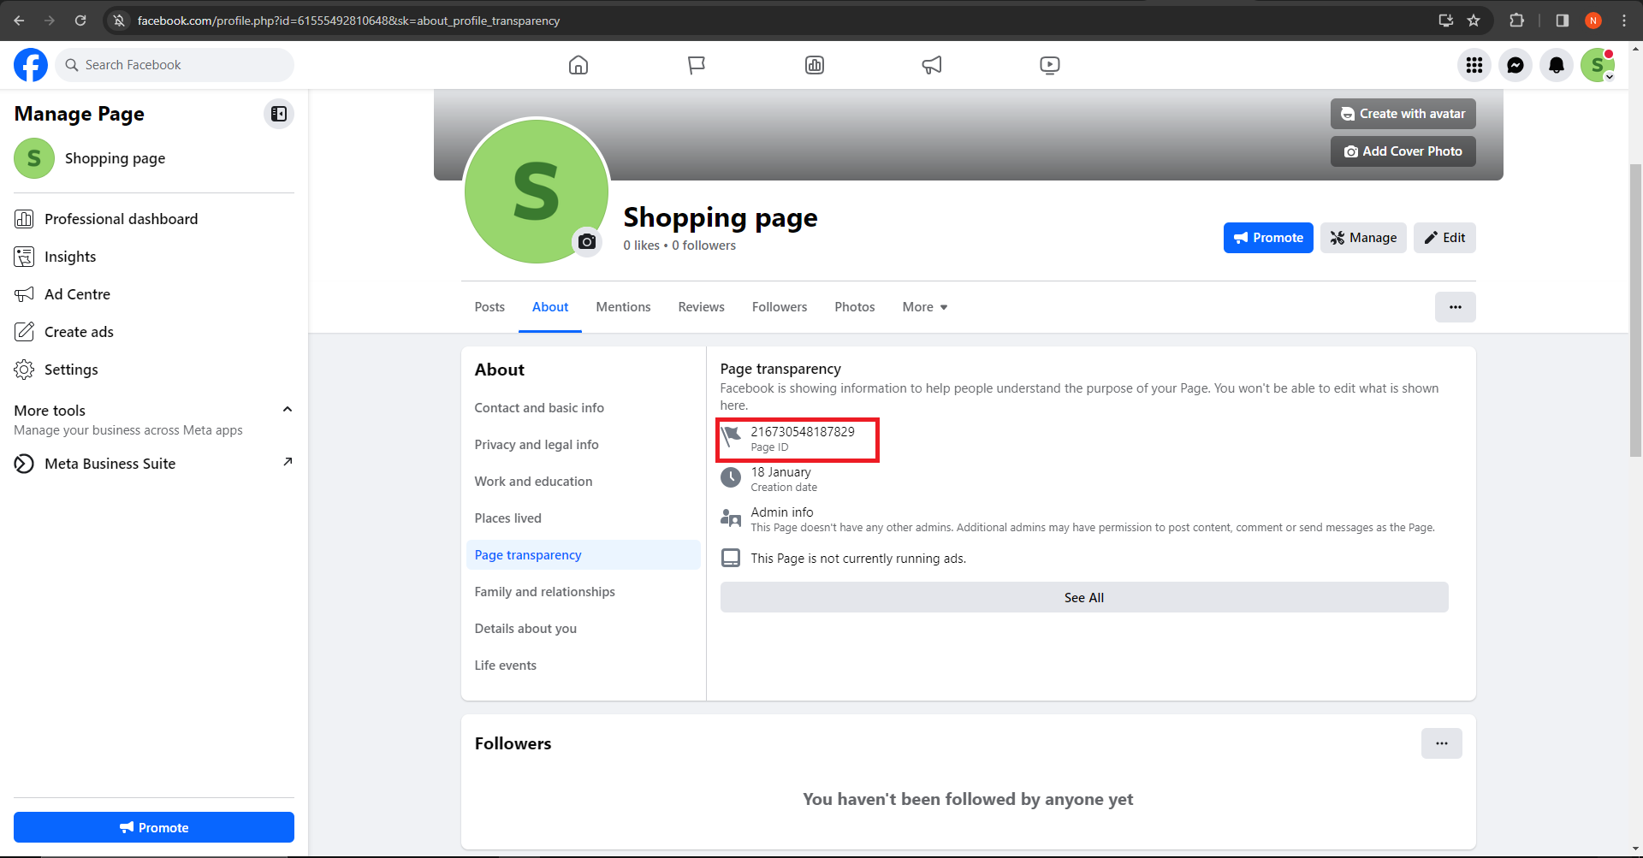1643x858 pixels.
Task: Open the Pages flag icon in top navigation
Action: pyautogui.click(x=697, y=65)
